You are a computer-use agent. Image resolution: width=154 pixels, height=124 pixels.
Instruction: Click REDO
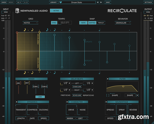11,2
